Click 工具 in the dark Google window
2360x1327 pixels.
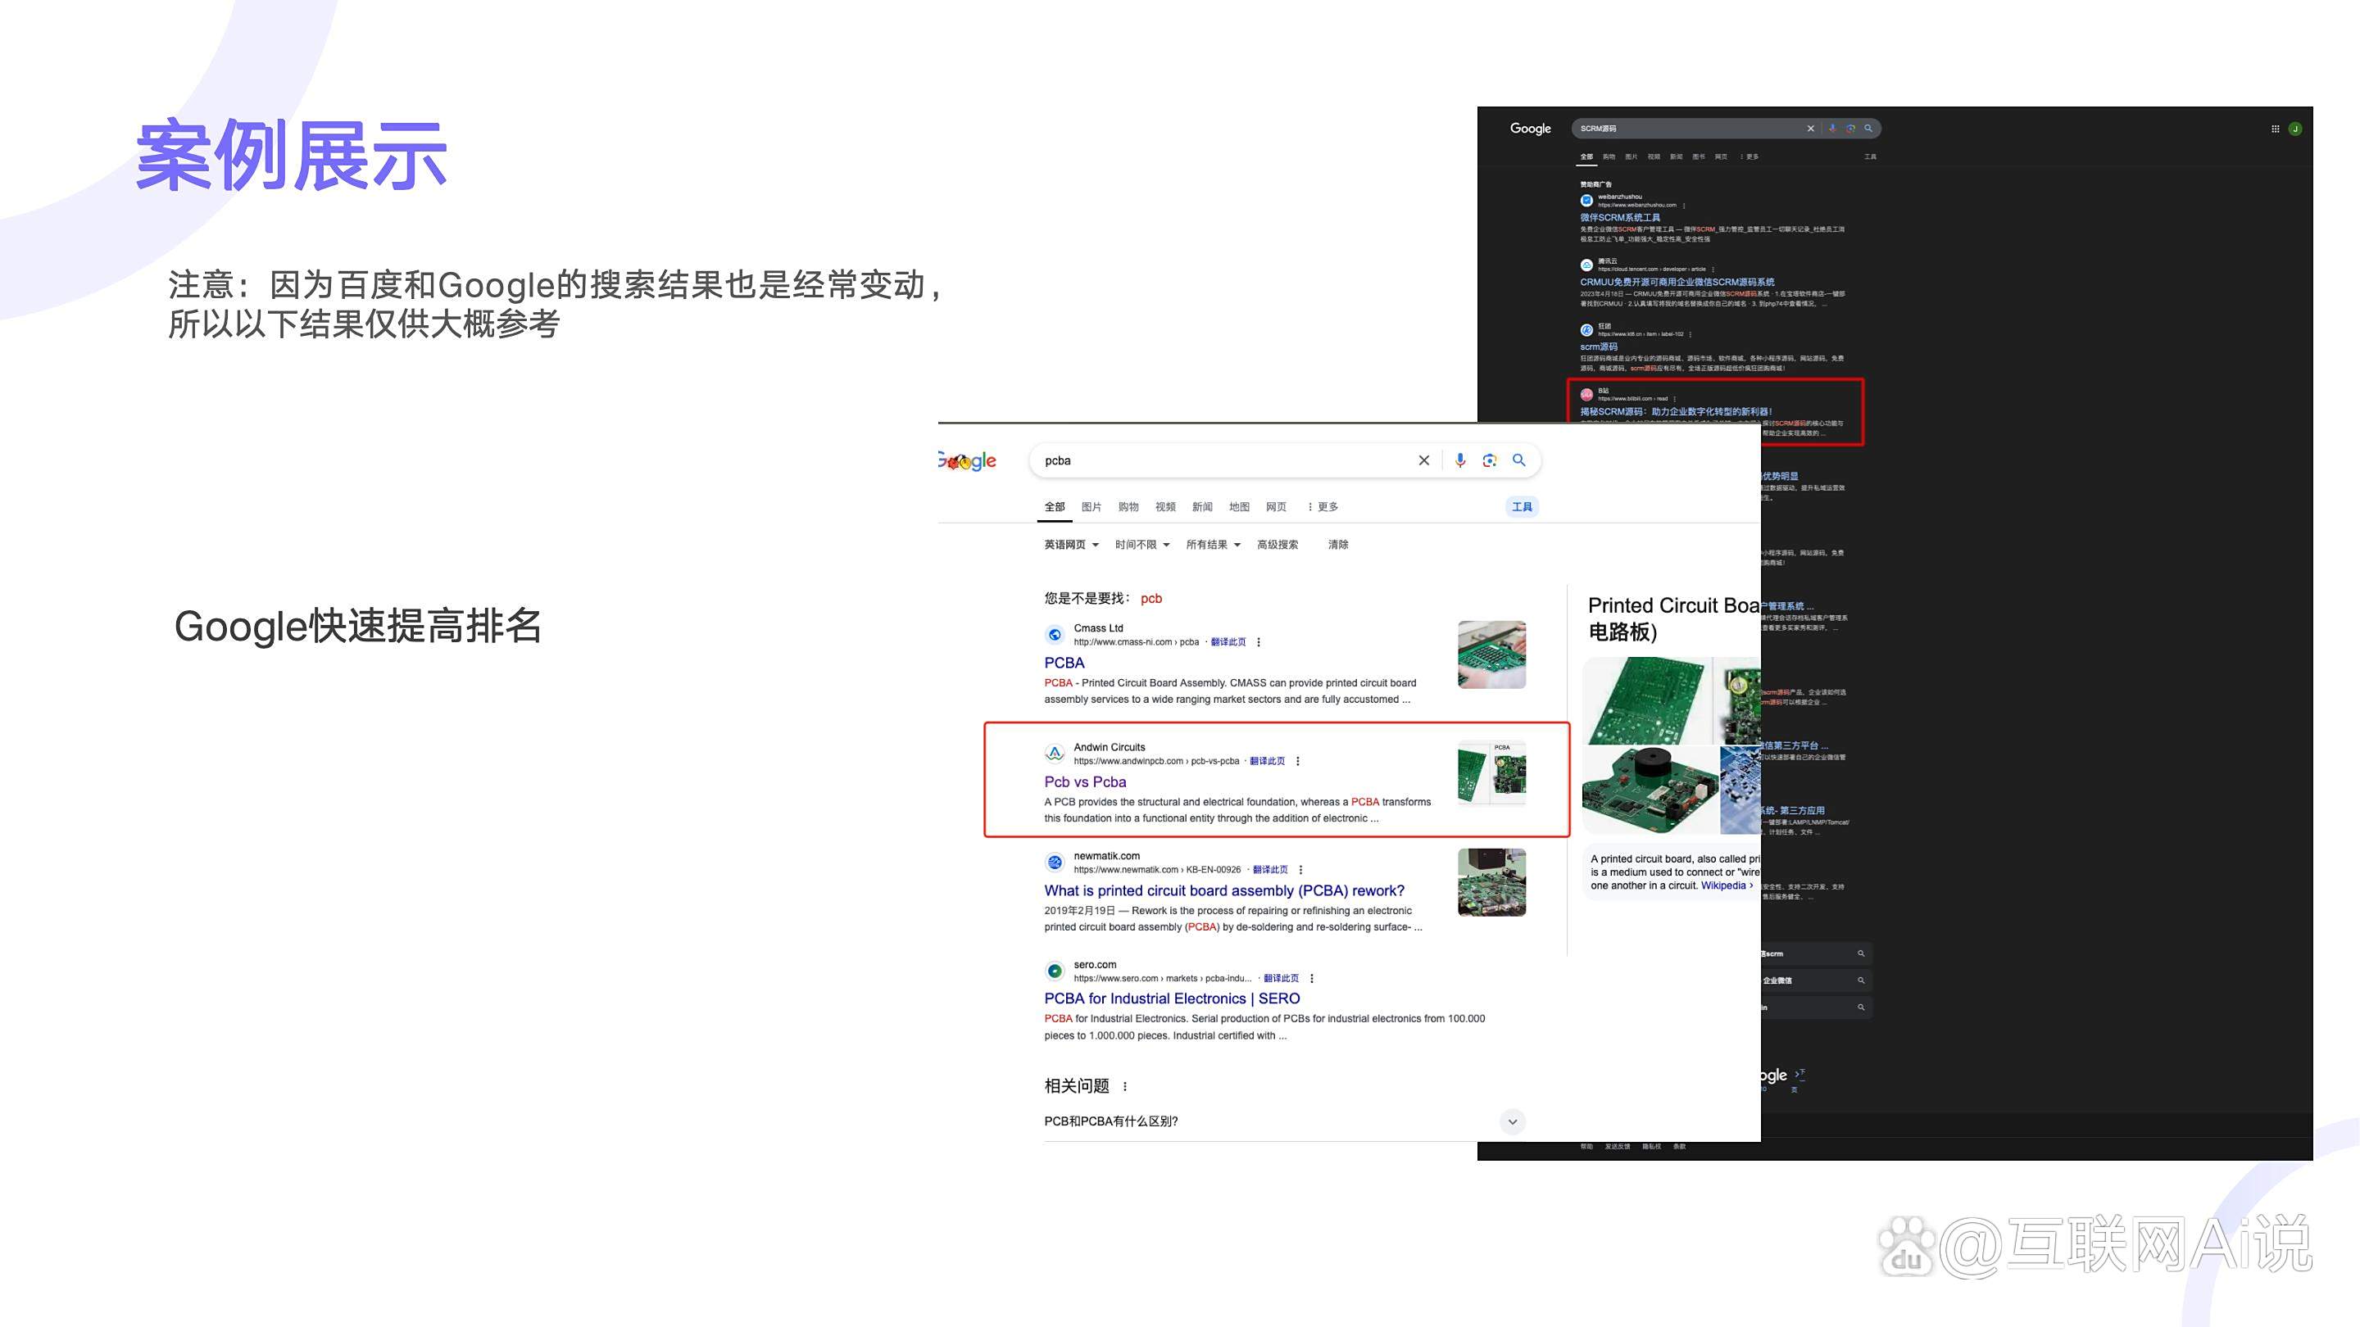click(1870, 156)
